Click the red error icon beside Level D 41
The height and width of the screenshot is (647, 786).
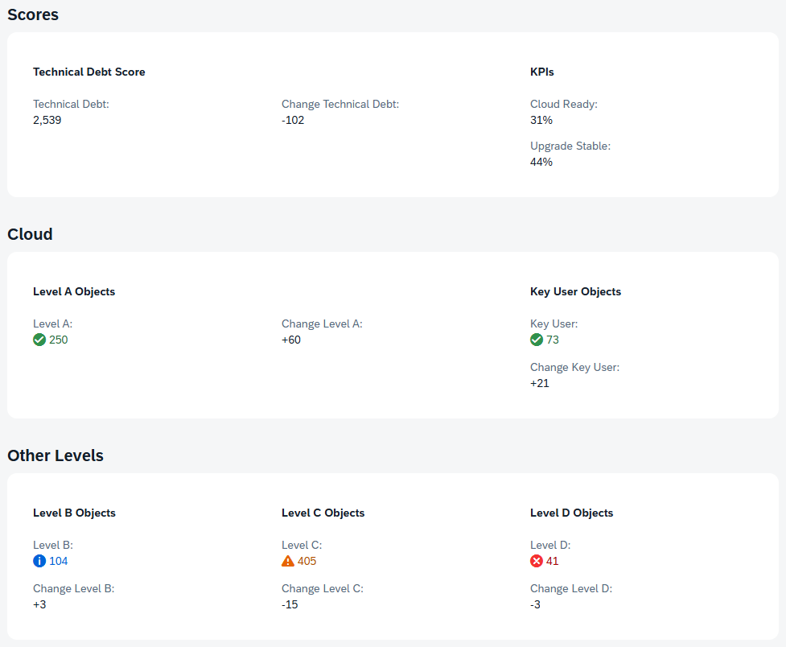pos(537,561)
